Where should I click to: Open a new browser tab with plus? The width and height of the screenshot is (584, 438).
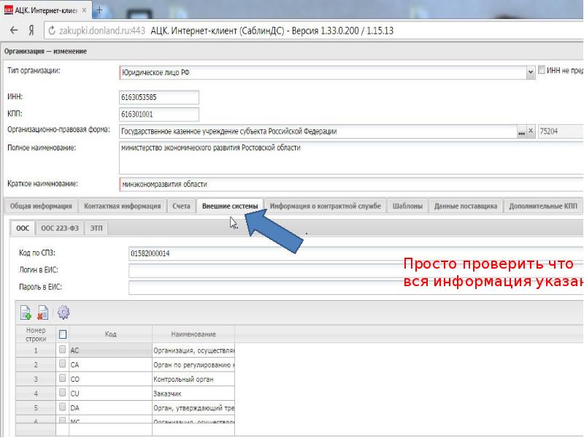pyautogui.click(x=99, y=10)
